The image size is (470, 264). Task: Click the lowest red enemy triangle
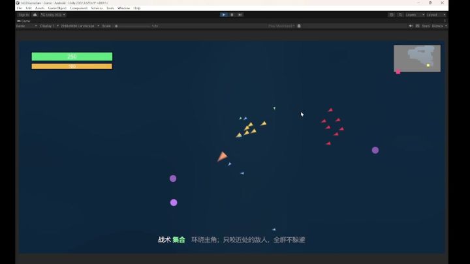(x=328, y=143)
